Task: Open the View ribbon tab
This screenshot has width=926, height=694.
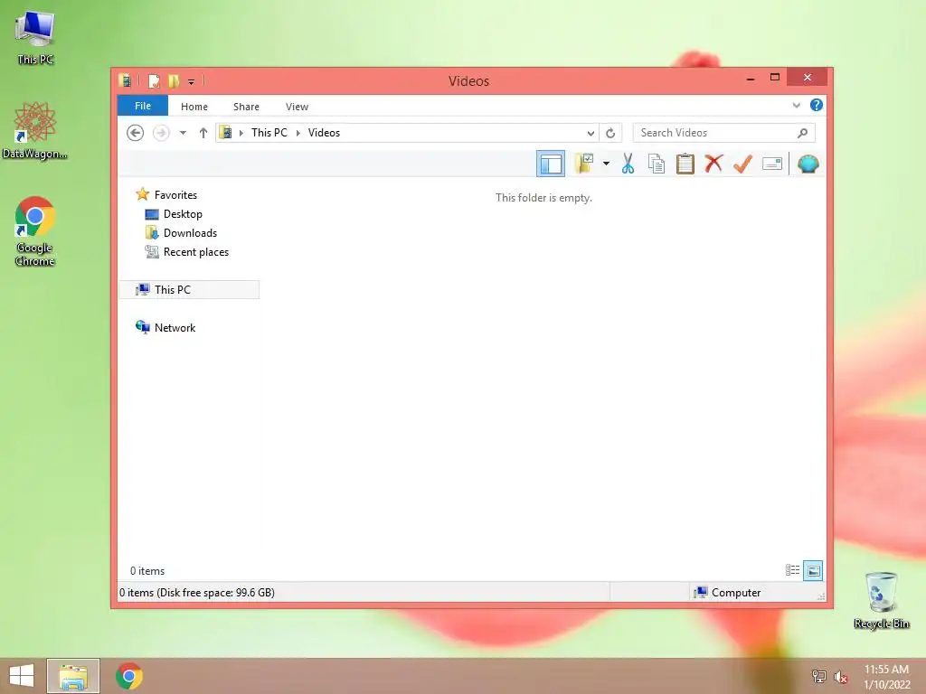Action: [297, 107]
